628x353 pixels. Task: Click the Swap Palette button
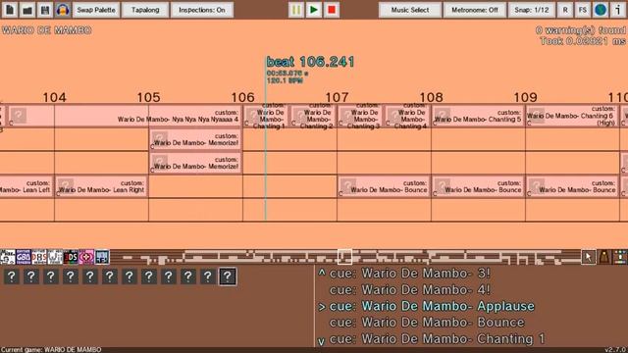click(x=96, y=10)
